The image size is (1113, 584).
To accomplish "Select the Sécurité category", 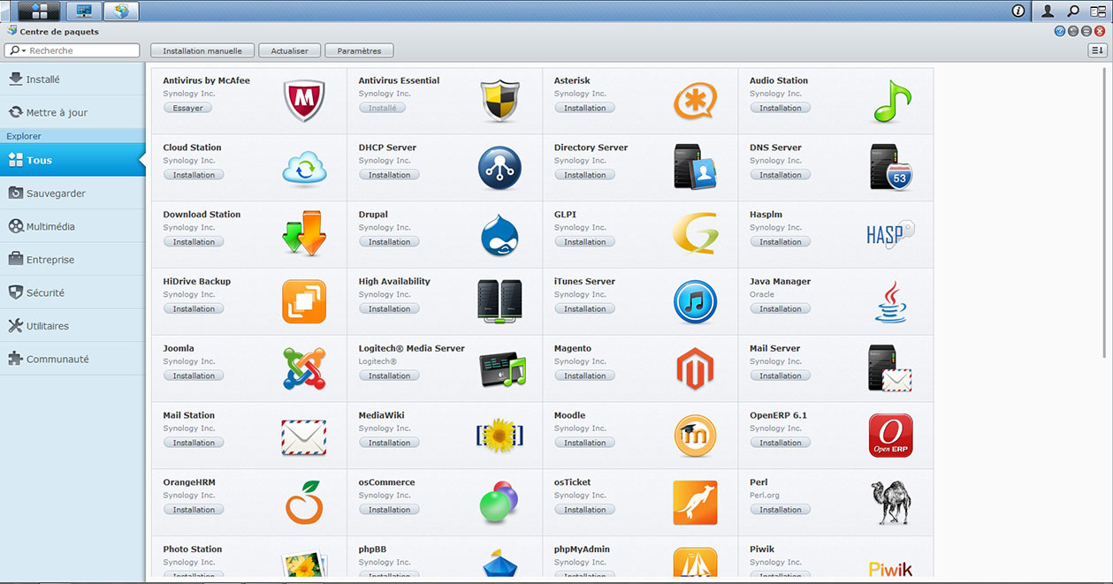I will tap(72, 292).
